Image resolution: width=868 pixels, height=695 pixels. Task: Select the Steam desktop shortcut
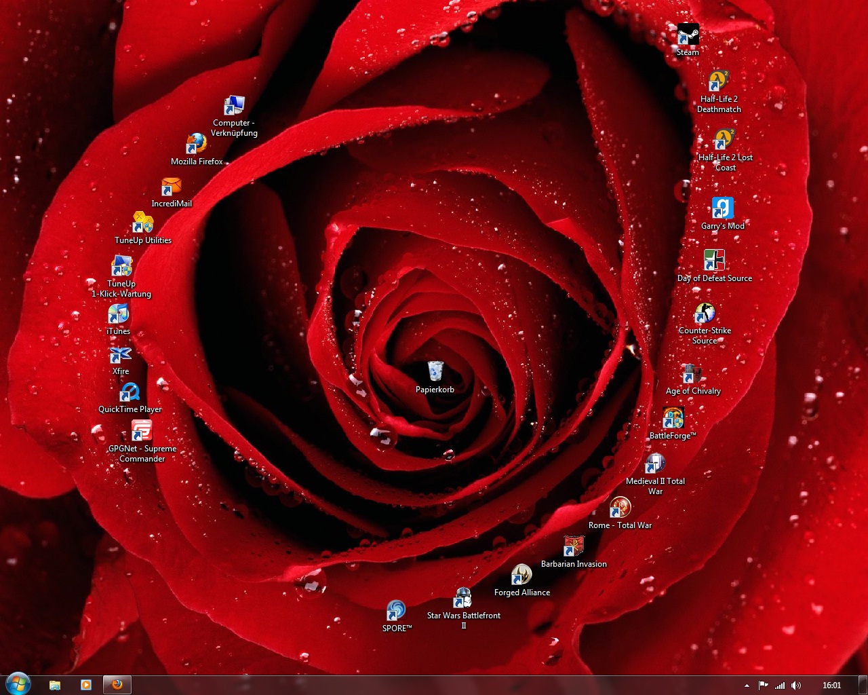click(x=688, y=35)
